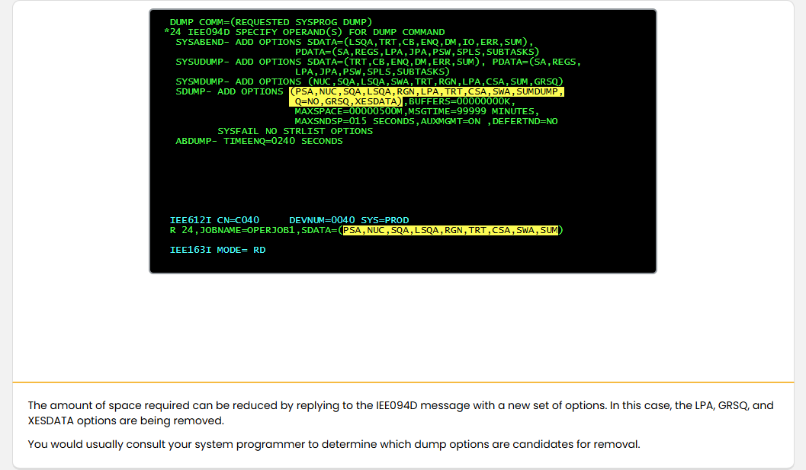
Task: Click the LPA,JPA,PSW,SPLS,SUBTASKS) continuation line
Action: (x=372, y=72)
